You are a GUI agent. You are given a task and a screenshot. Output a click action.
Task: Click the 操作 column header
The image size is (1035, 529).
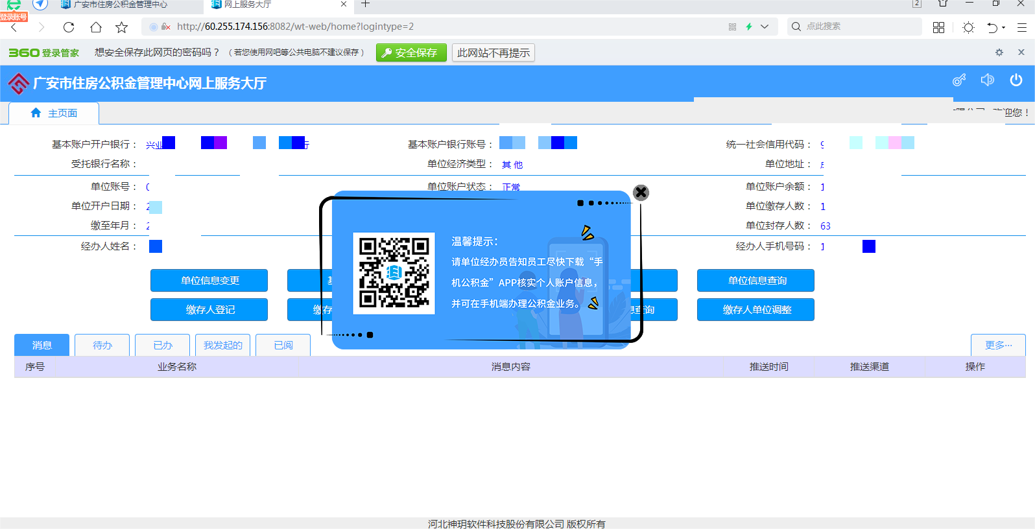click(975, 367)
